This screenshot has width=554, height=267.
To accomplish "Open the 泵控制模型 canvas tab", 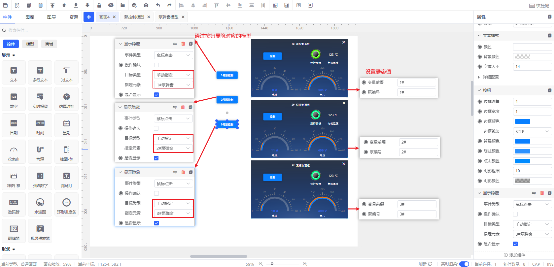I will [134, 17].
